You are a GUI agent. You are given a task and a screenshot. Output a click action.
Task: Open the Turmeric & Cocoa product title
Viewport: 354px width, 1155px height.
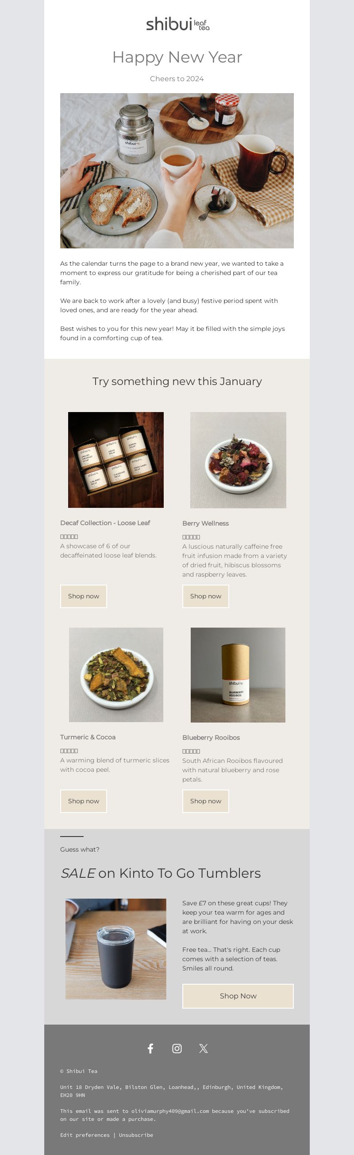[88, 737]
